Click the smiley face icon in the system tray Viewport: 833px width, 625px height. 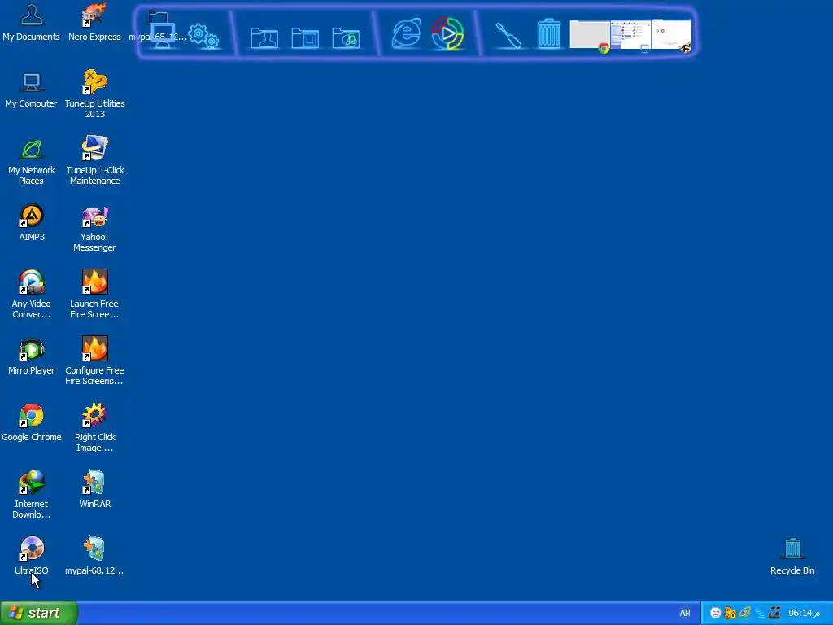pyautogui.click(x=716, y=613)
